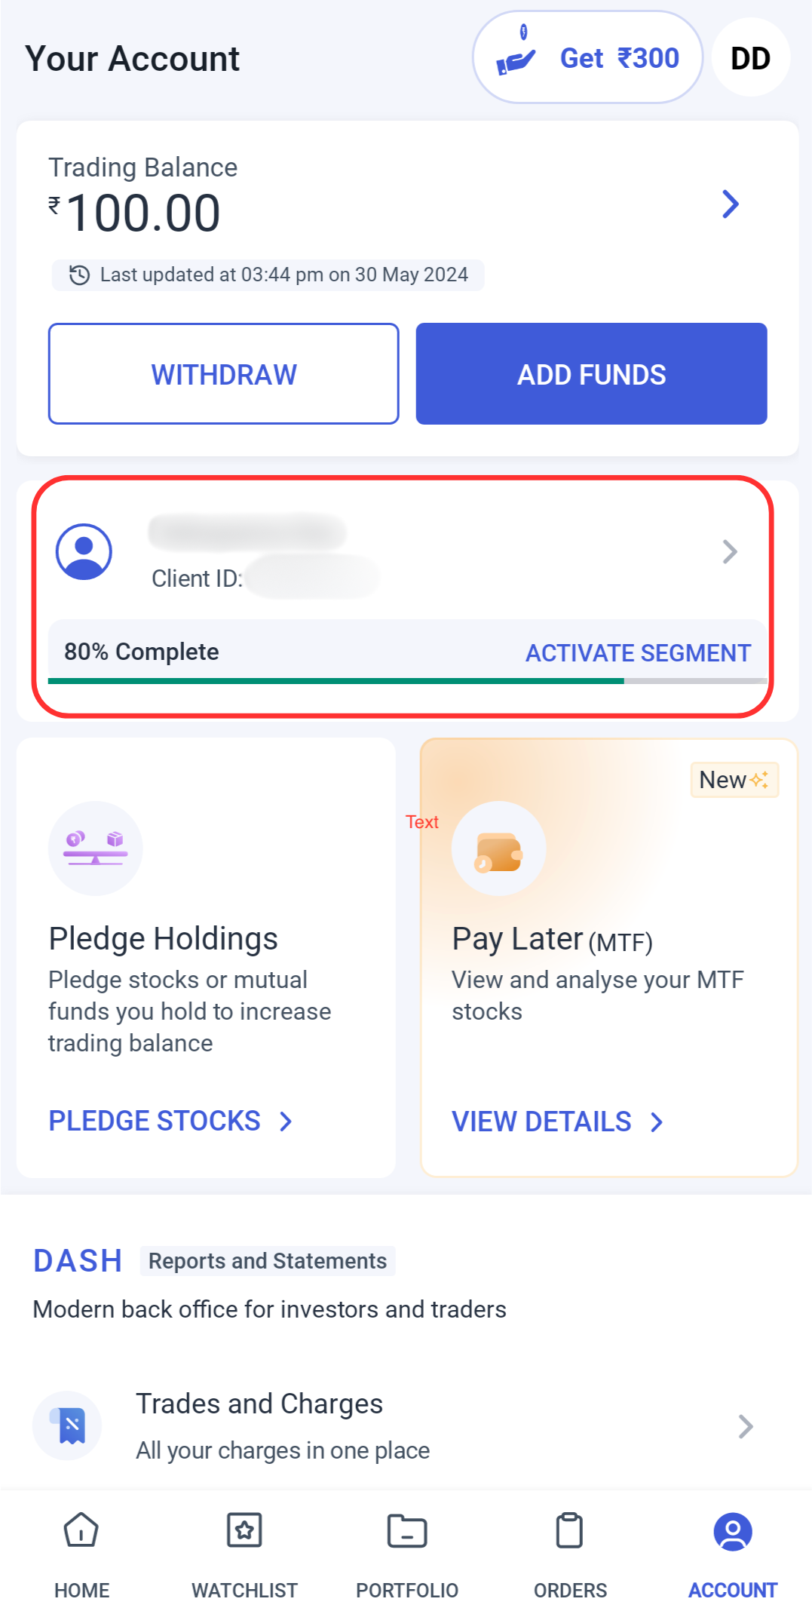Tap the Trades and Charges receipt icon
The image size is (812, 1614).
coord(68,1425)
